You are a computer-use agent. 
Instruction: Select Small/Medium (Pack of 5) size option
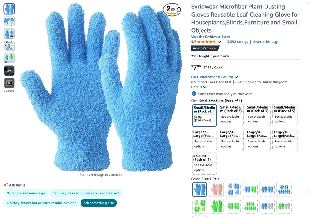(285, 115)
